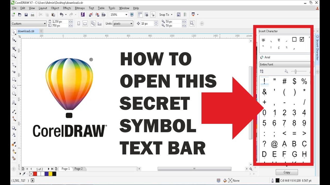Screen dimensions: 330x185
Task: Open the Arial font dropdown
Action: click(x=285, y=57)
